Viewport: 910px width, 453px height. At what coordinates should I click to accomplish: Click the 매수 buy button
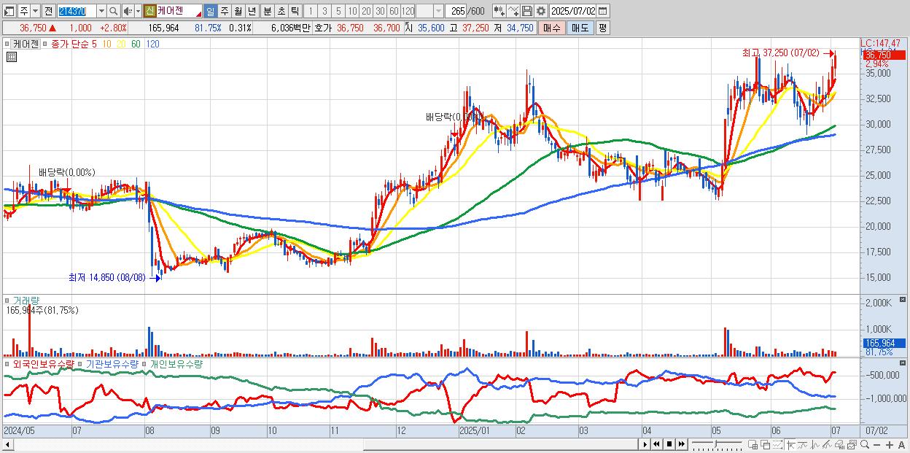pos(552,28)
